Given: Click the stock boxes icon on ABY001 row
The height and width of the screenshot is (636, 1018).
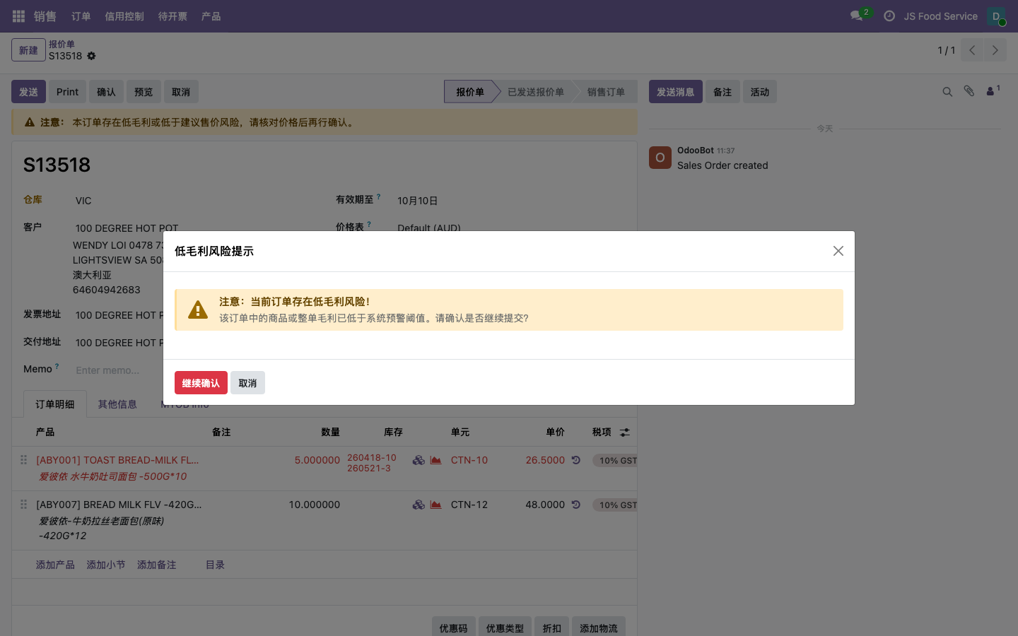Looking at the screenshot, I should [x=419, y=460].
